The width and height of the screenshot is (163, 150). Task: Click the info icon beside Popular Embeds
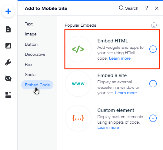pyautogui.click(x=154, y=25)
